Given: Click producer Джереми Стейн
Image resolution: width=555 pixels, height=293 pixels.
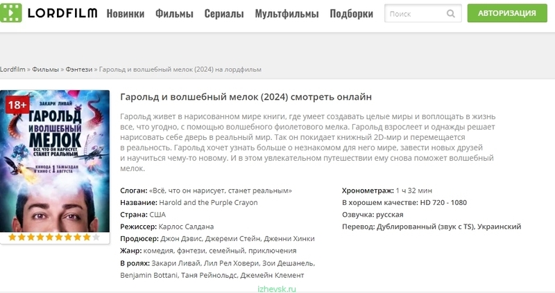Looking at the screenshot, I should point(232,238).
